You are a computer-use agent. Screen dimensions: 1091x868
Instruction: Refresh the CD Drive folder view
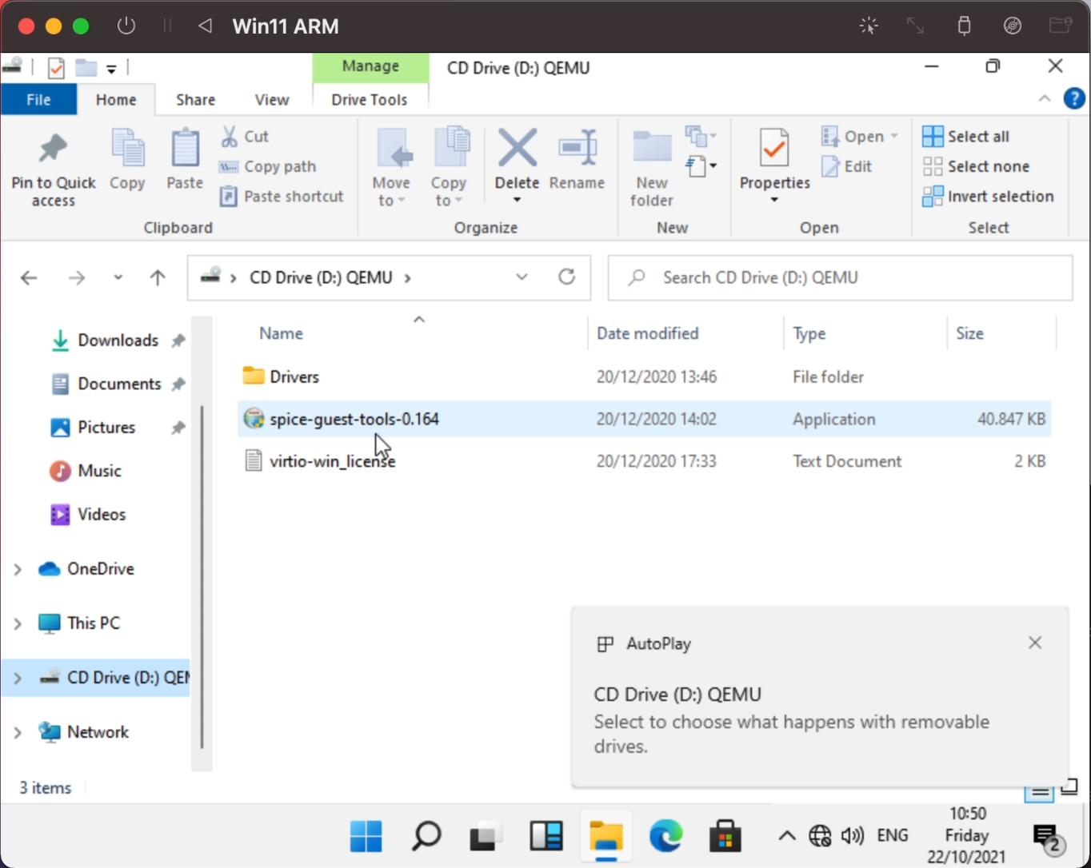pos(567,277)
